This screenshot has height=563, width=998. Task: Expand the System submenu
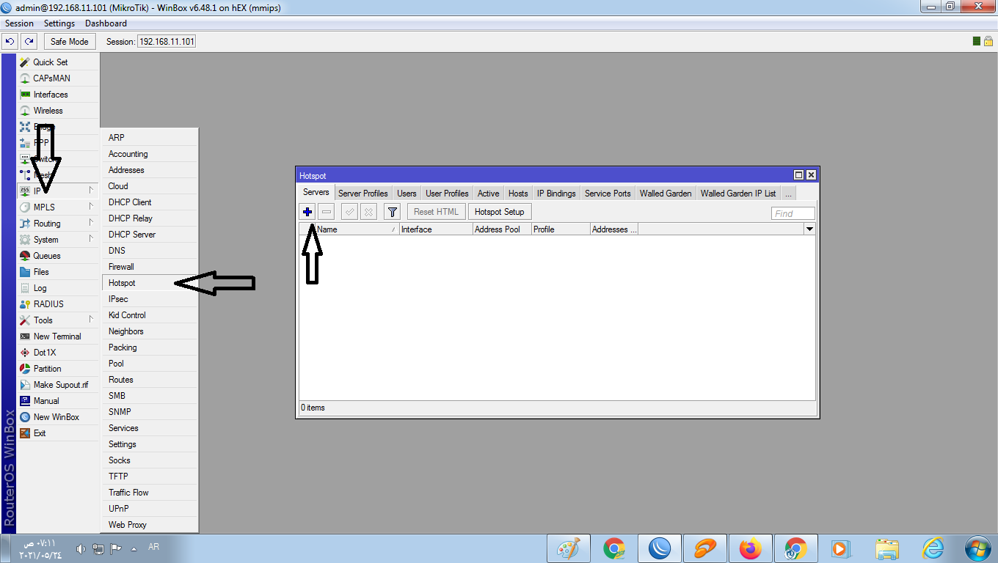coord(58,240)
